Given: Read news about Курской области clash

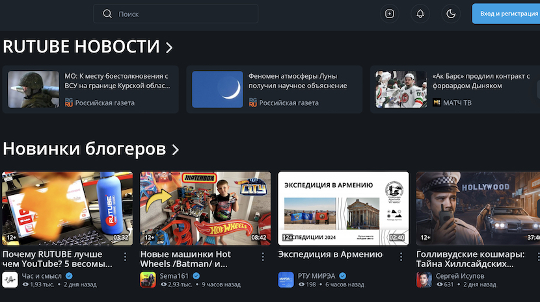Looking at the screenshot, I should [x=118, y=81].
